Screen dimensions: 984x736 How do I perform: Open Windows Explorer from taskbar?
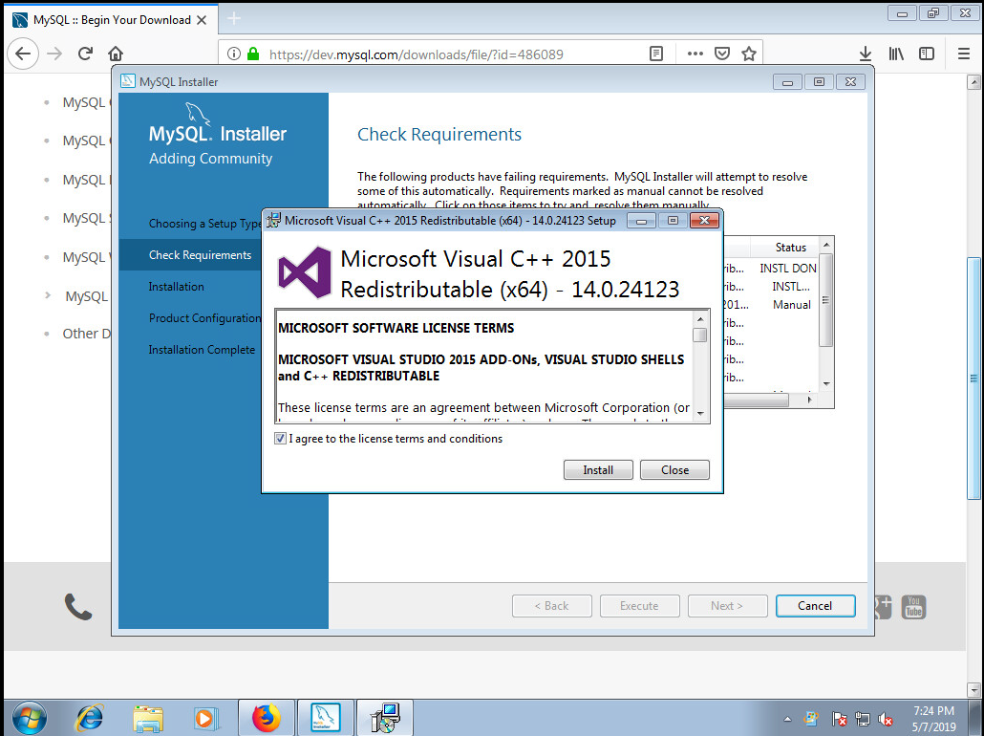point(147,718)
